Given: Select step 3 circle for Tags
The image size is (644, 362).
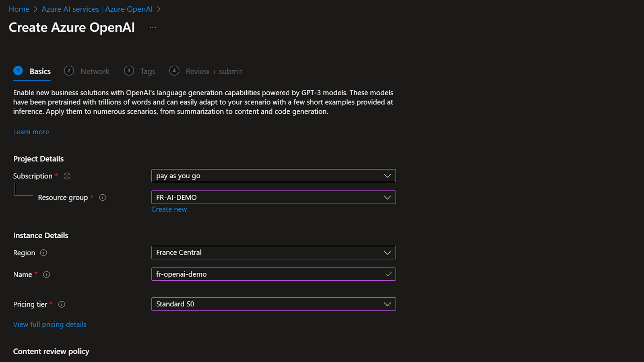Looking at the screenshot, I should 129,71.
